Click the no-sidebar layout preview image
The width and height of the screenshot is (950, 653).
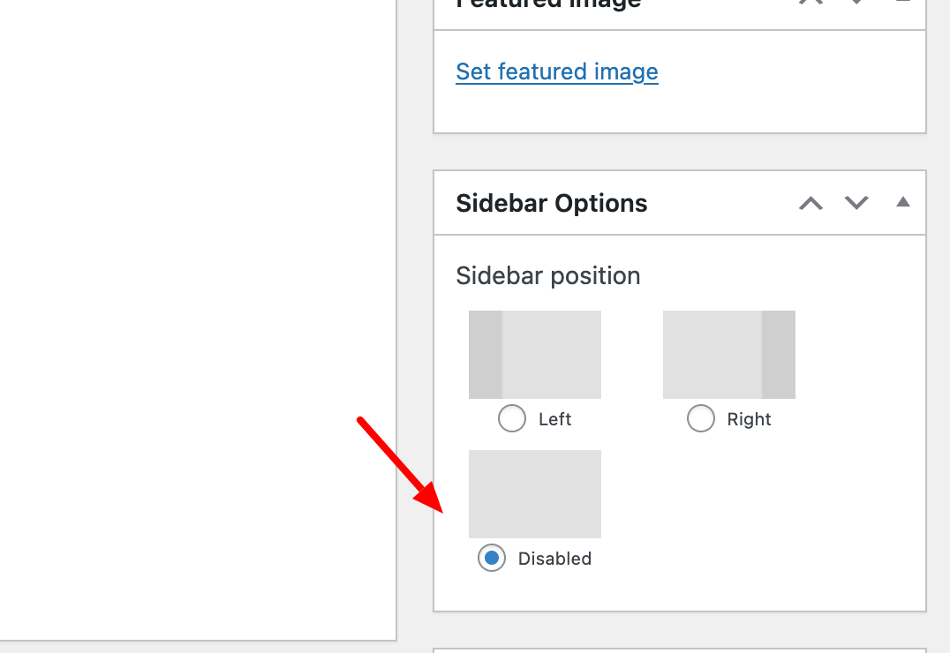[x=535, y=493]
